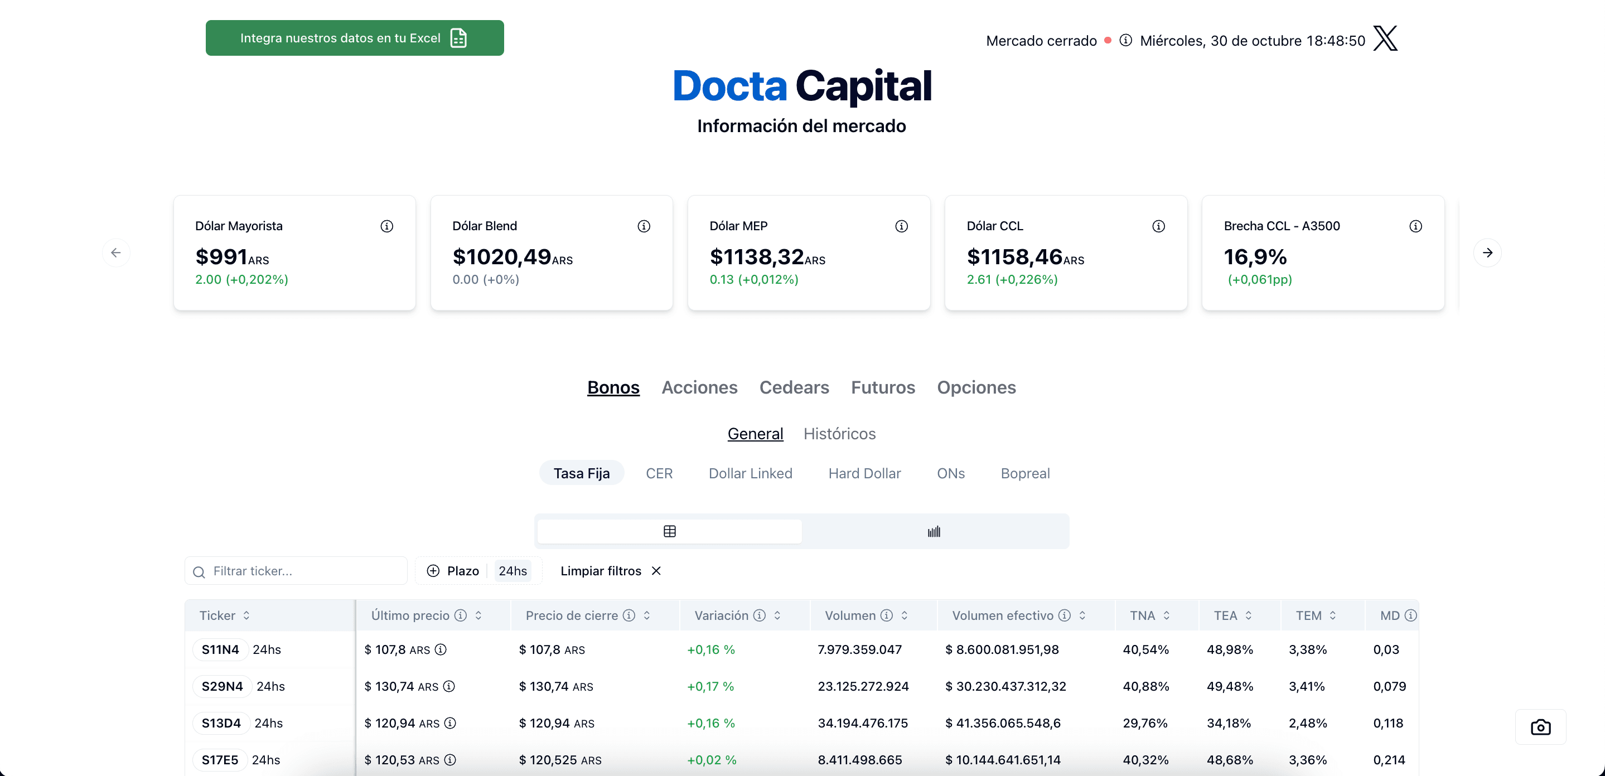
Task: Open the Históricos sub-tab
Action: pyautogui.click(x=839, y=434)
